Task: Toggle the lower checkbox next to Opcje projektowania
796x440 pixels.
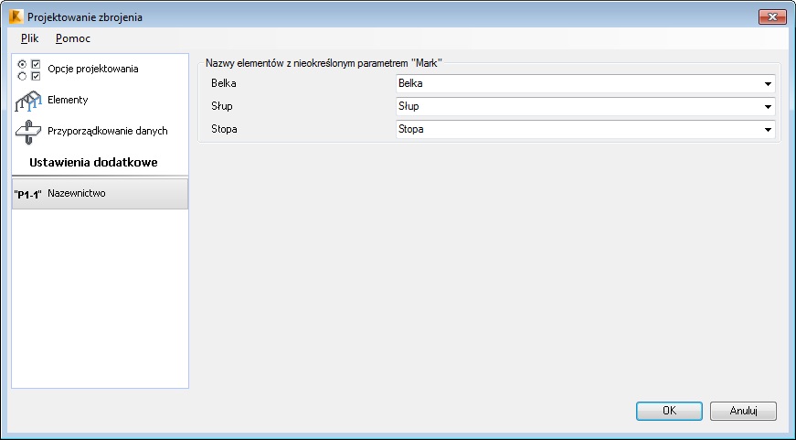Action: click(36, 76)
